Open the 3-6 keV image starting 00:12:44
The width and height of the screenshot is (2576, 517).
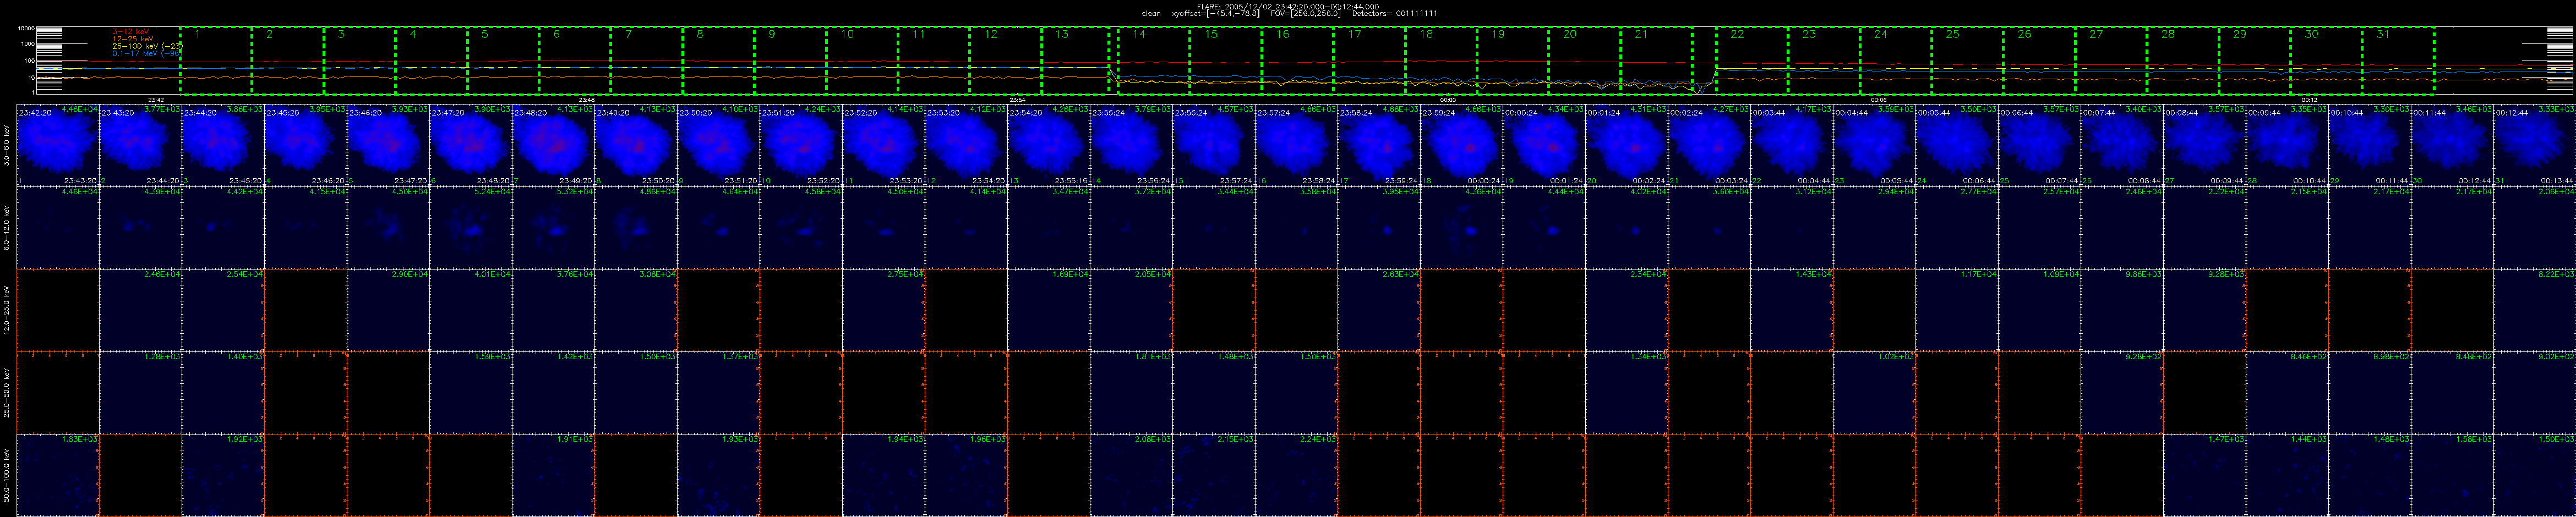[2534, 145]
